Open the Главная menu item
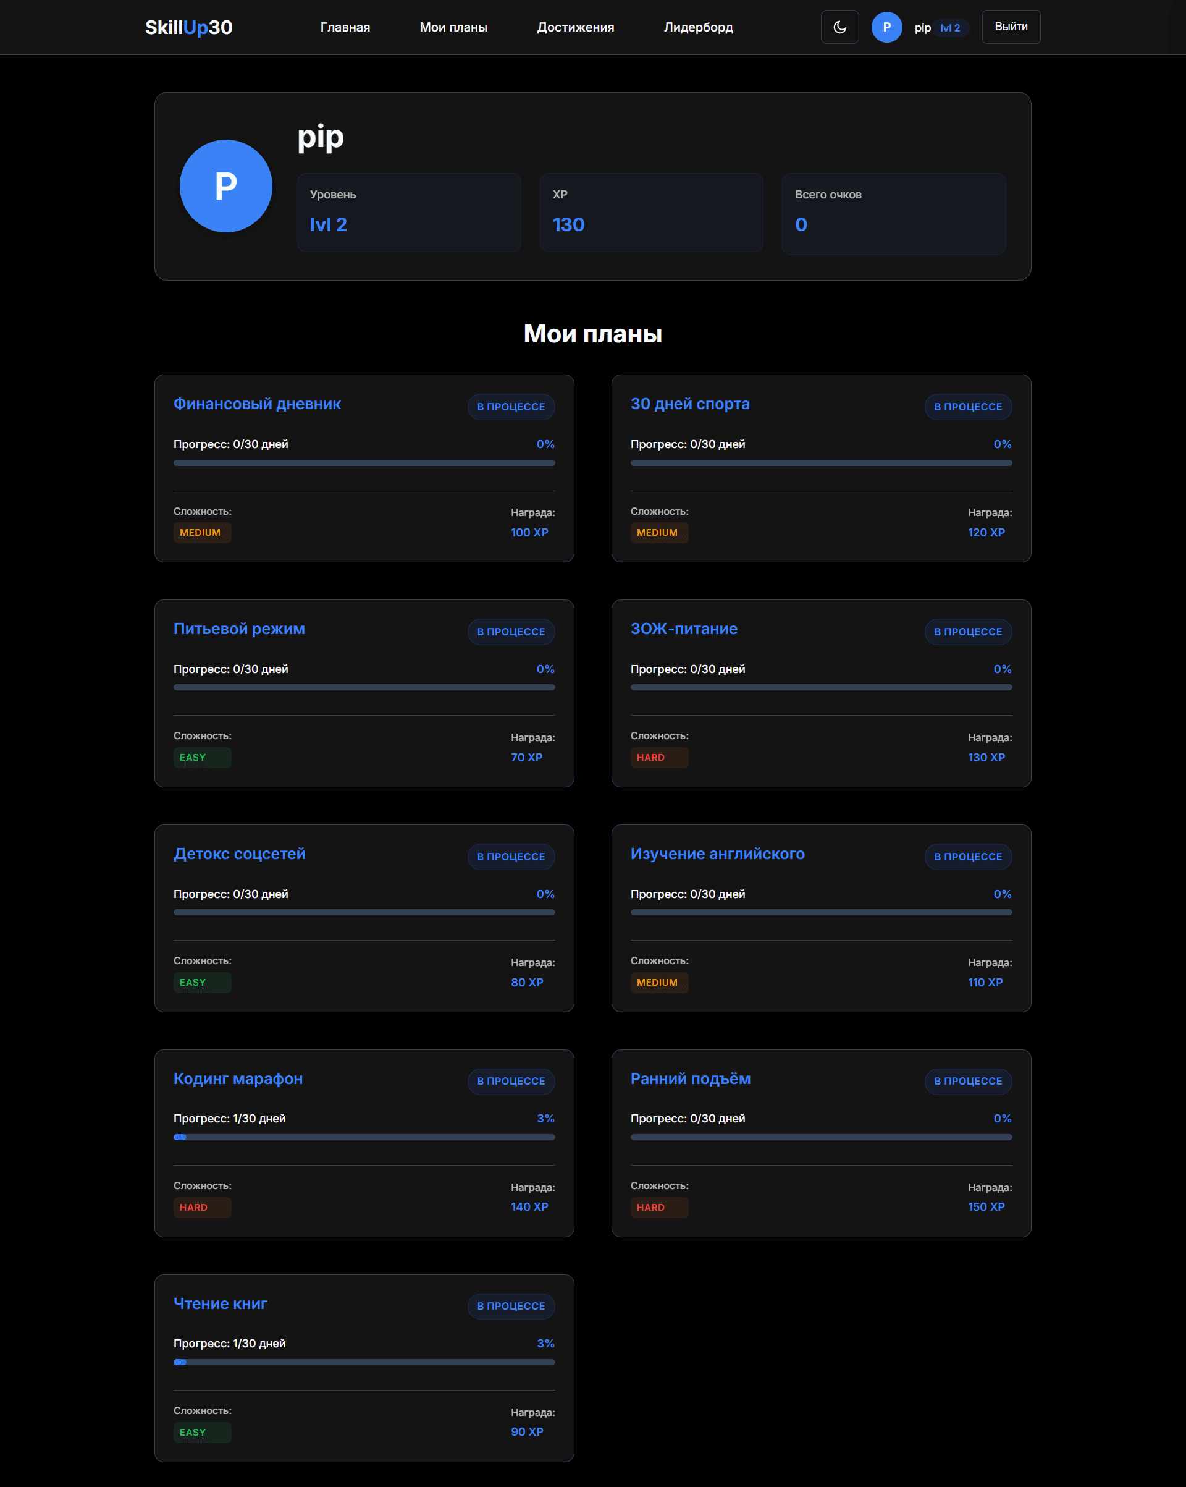This screenshot has width=1186, height=1487. (x=345, y=28)
